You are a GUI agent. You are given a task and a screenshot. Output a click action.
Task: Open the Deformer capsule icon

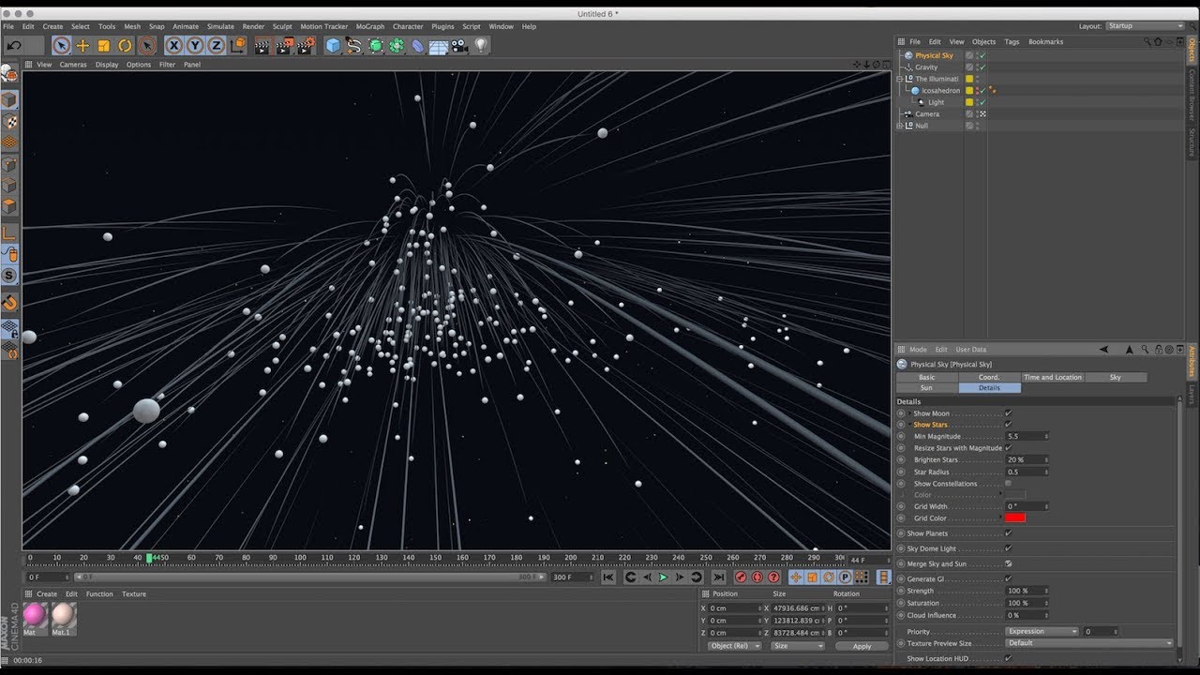tap(417, 45)
